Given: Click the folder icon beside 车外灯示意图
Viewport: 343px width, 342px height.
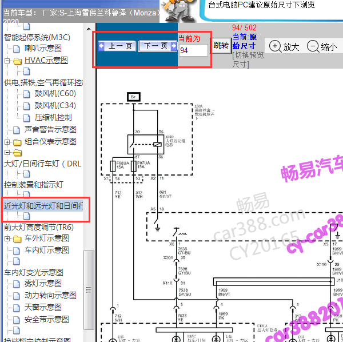Looking at the screenshot, I should pyautogui.click(x=17, y=239).
